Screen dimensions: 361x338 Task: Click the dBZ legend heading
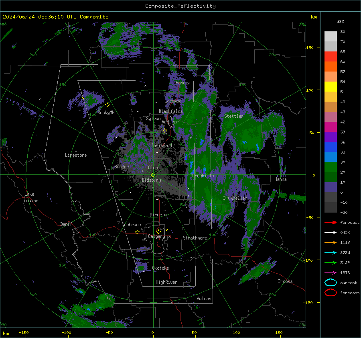coord(340,22)
